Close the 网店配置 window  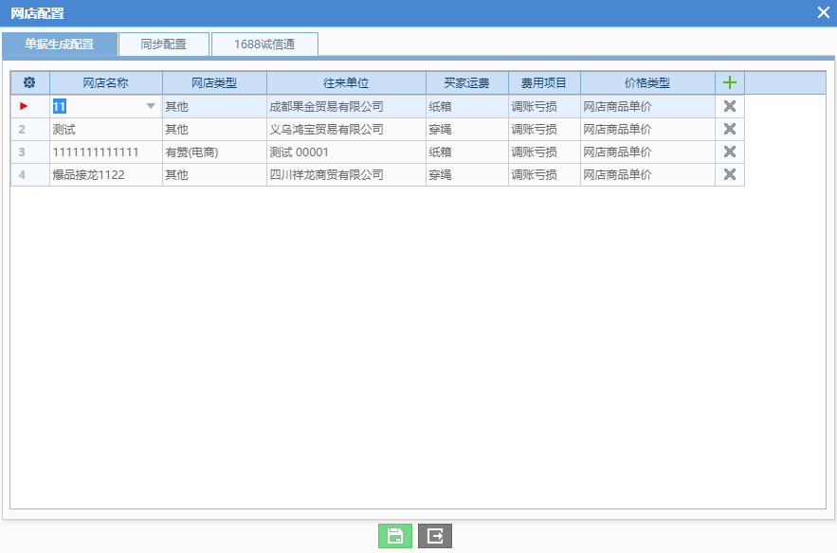pyautogui.click(x=823, y=12)
